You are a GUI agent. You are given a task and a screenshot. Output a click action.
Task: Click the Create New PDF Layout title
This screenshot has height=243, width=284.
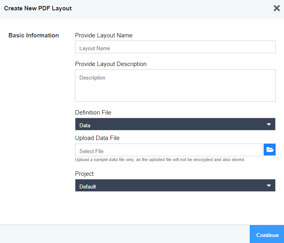(38, 8)
